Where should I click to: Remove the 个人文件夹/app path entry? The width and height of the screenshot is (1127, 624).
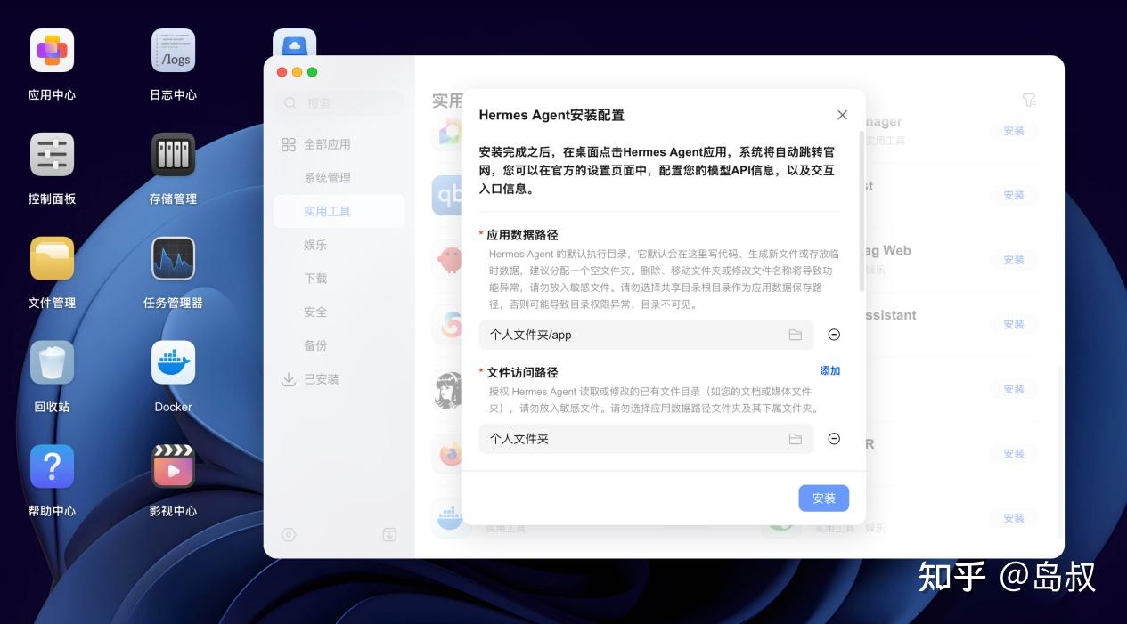pyautogui.click(x=834, y=335)
